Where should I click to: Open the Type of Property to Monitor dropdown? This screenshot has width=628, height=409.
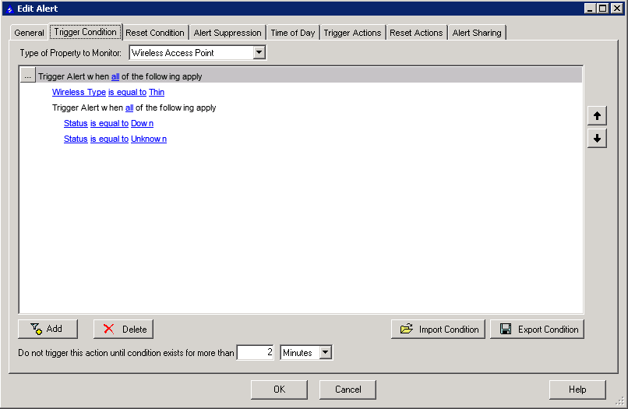pyautogui.click(x=259, y=52)
